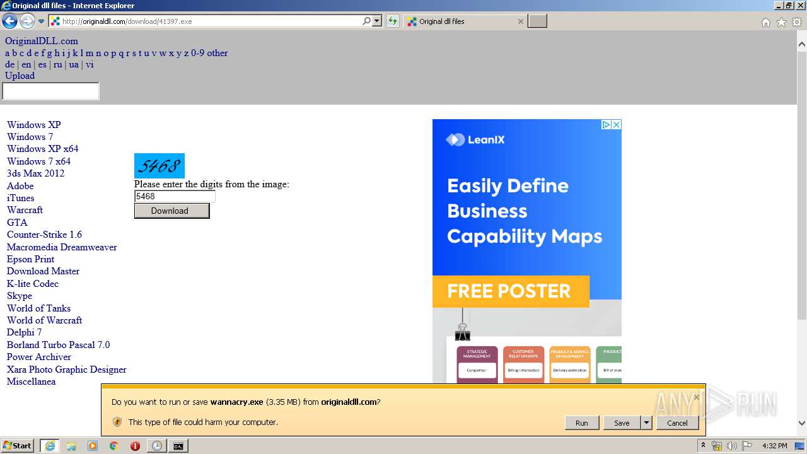The width and height of the screenshot is (807, 454).
Task: Cancel the wannacry.exe download
Action: pos(678,423)
